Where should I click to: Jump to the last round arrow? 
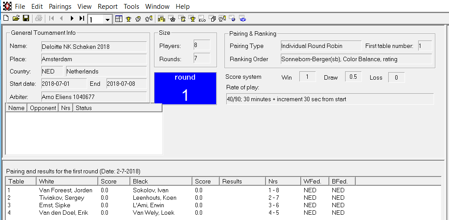point(82,18)
